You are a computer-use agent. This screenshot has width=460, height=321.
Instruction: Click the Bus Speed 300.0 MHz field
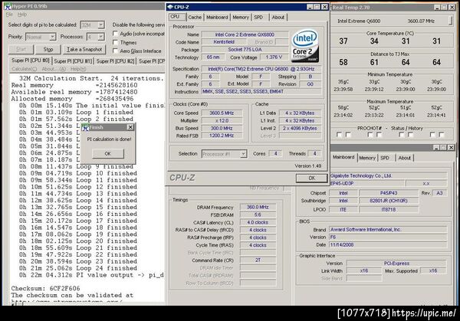(222, 129)
